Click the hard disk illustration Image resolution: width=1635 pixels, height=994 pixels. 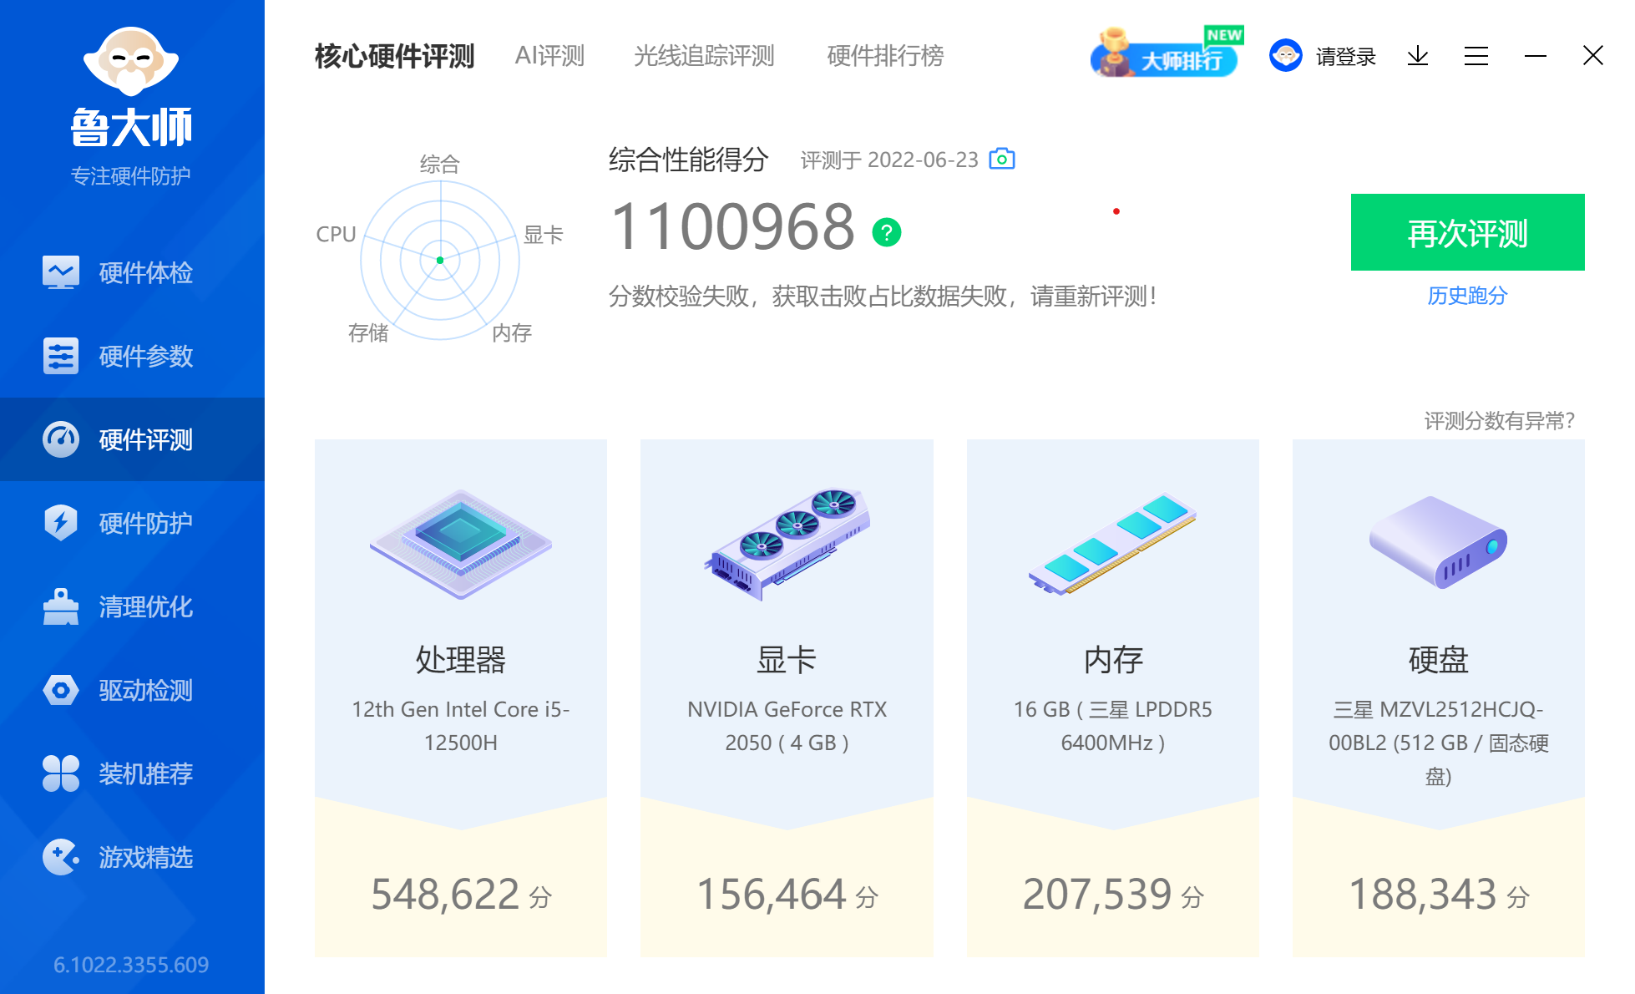tap(1438, 542)
